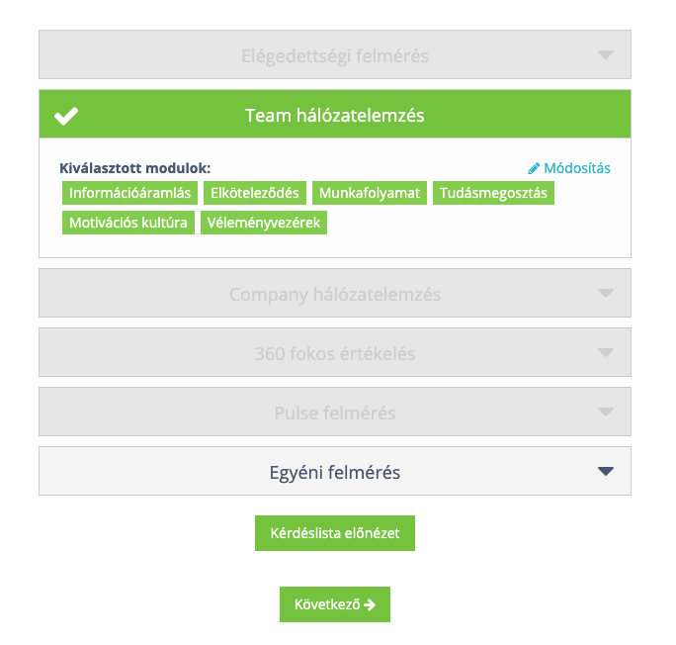Expand the Pulse felmérés arrow
This screenshot has height=645, width=676.
point(606,413)
